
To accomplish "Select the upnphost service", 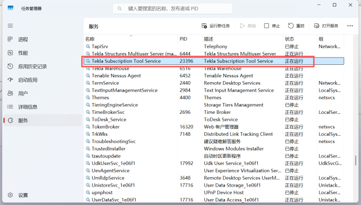I will point(214,193).
